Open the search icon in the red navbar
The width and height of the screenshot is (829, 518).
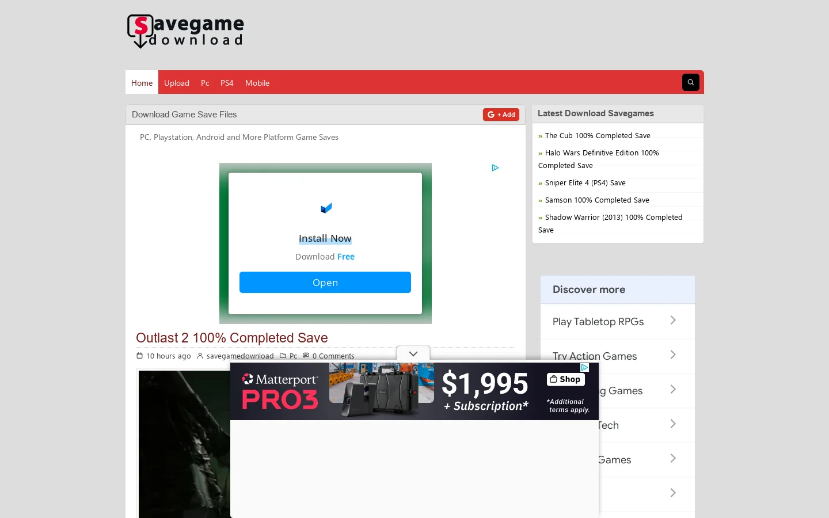coord(691,82)
